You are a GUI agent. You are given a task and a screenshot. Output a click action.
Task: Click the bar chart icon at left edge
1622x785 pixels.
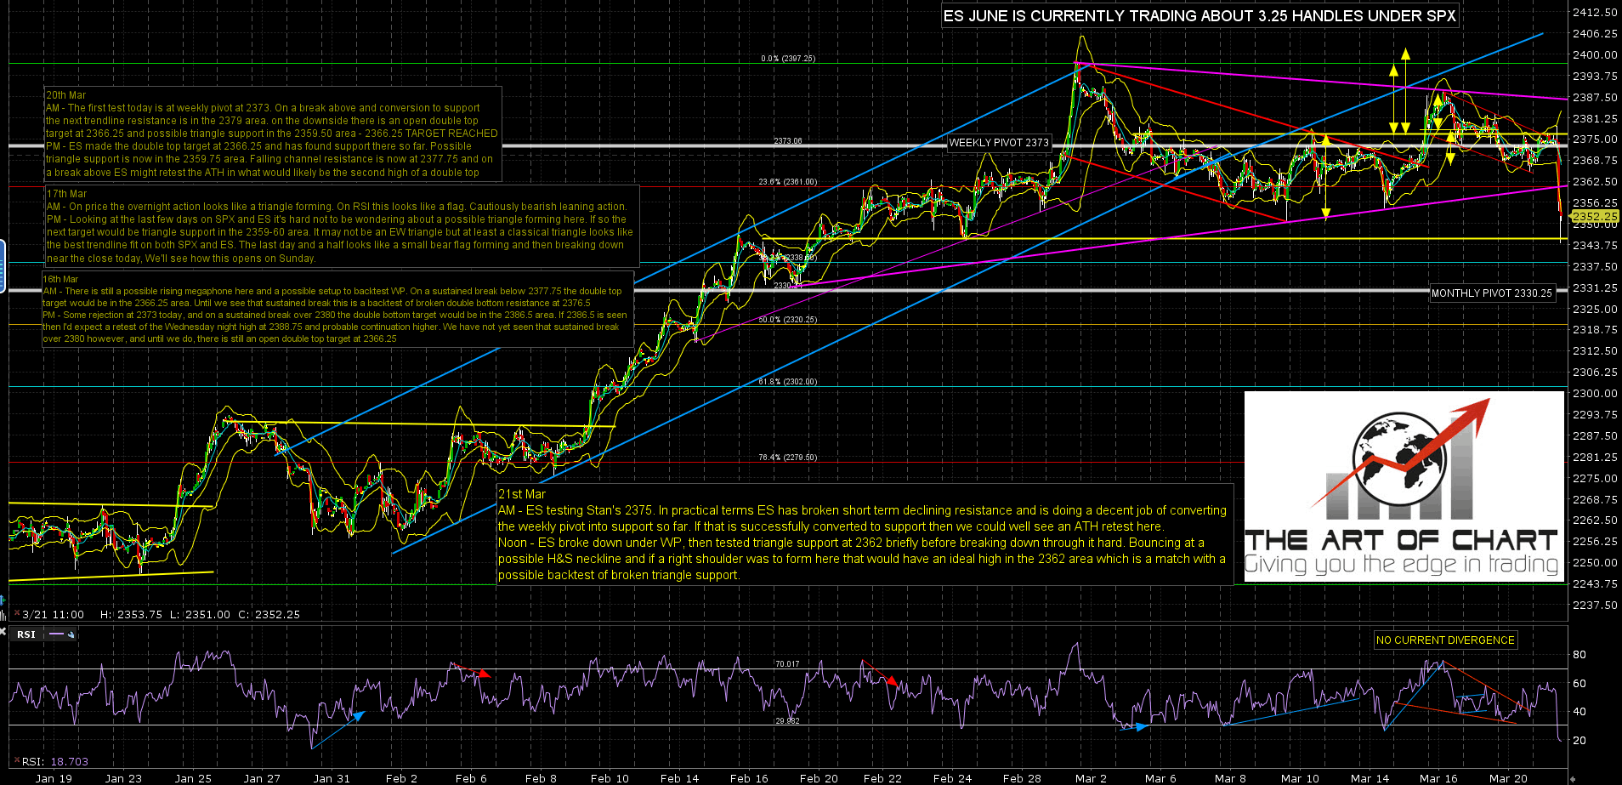coord(4,614)
